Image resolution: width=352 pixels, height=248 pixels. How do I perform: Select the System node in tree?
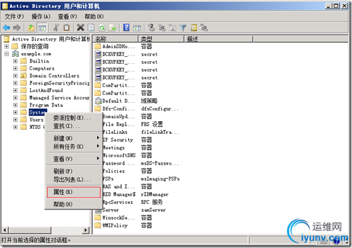pos(38,112)
